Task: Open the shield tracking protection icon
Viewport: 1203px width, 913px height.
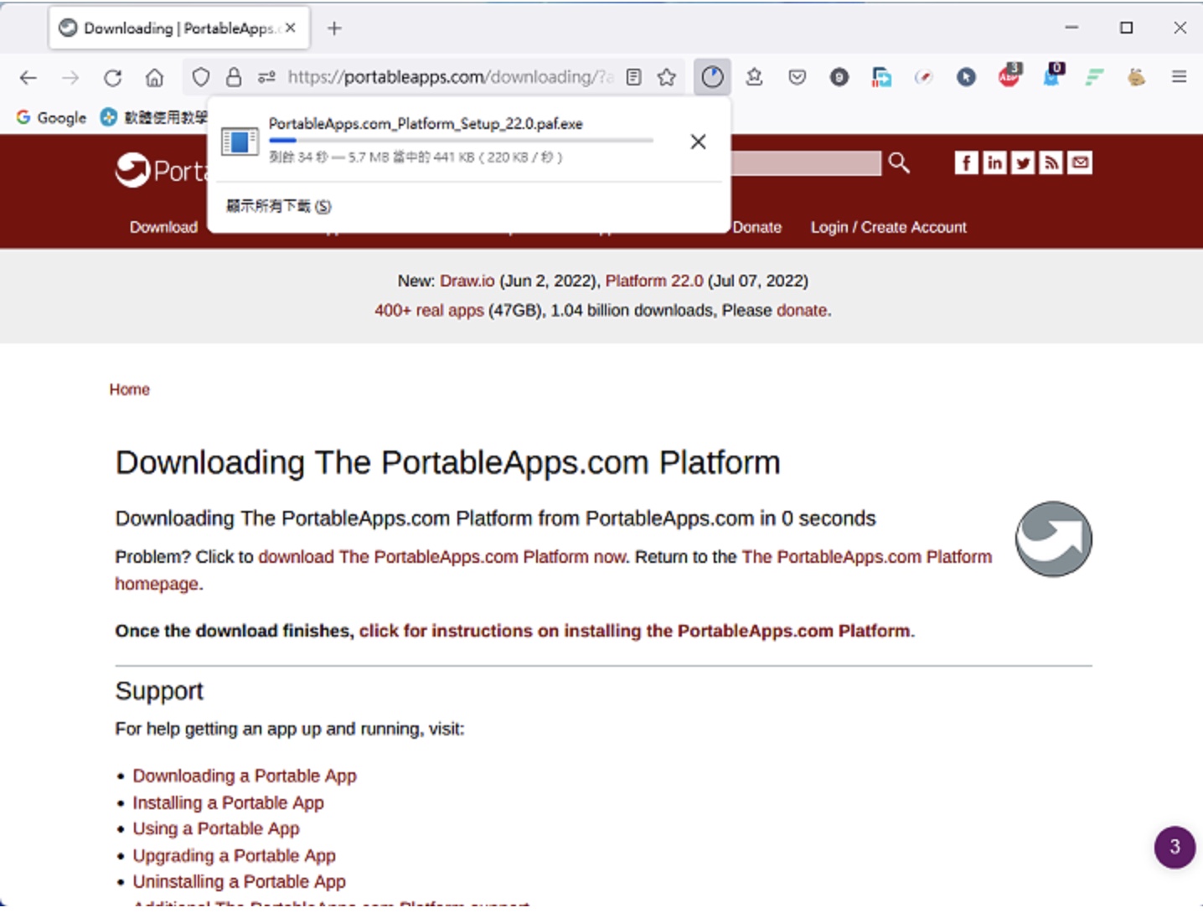Action: coord(200,77)
